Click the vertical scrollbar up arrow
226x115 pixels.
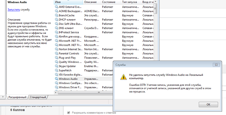pyautogui.click(x=155, y=2)
